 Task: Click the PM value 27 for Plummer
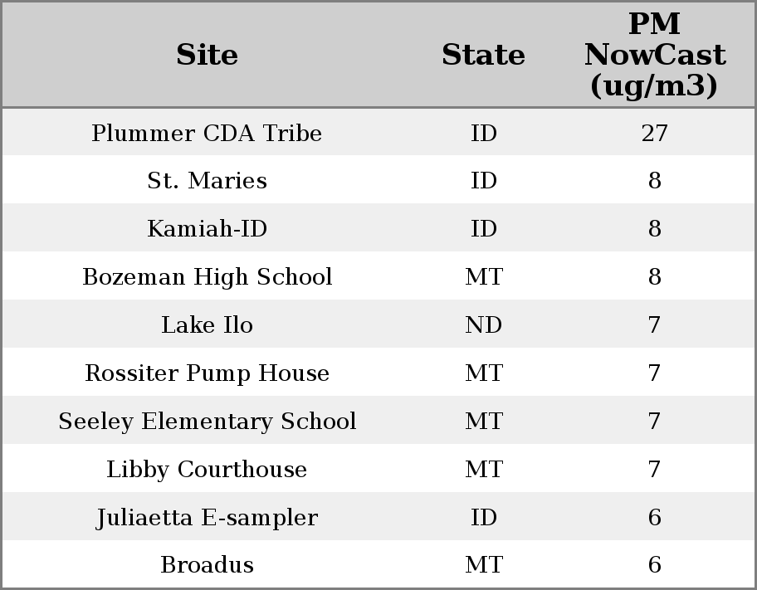(x=654, y=133)
